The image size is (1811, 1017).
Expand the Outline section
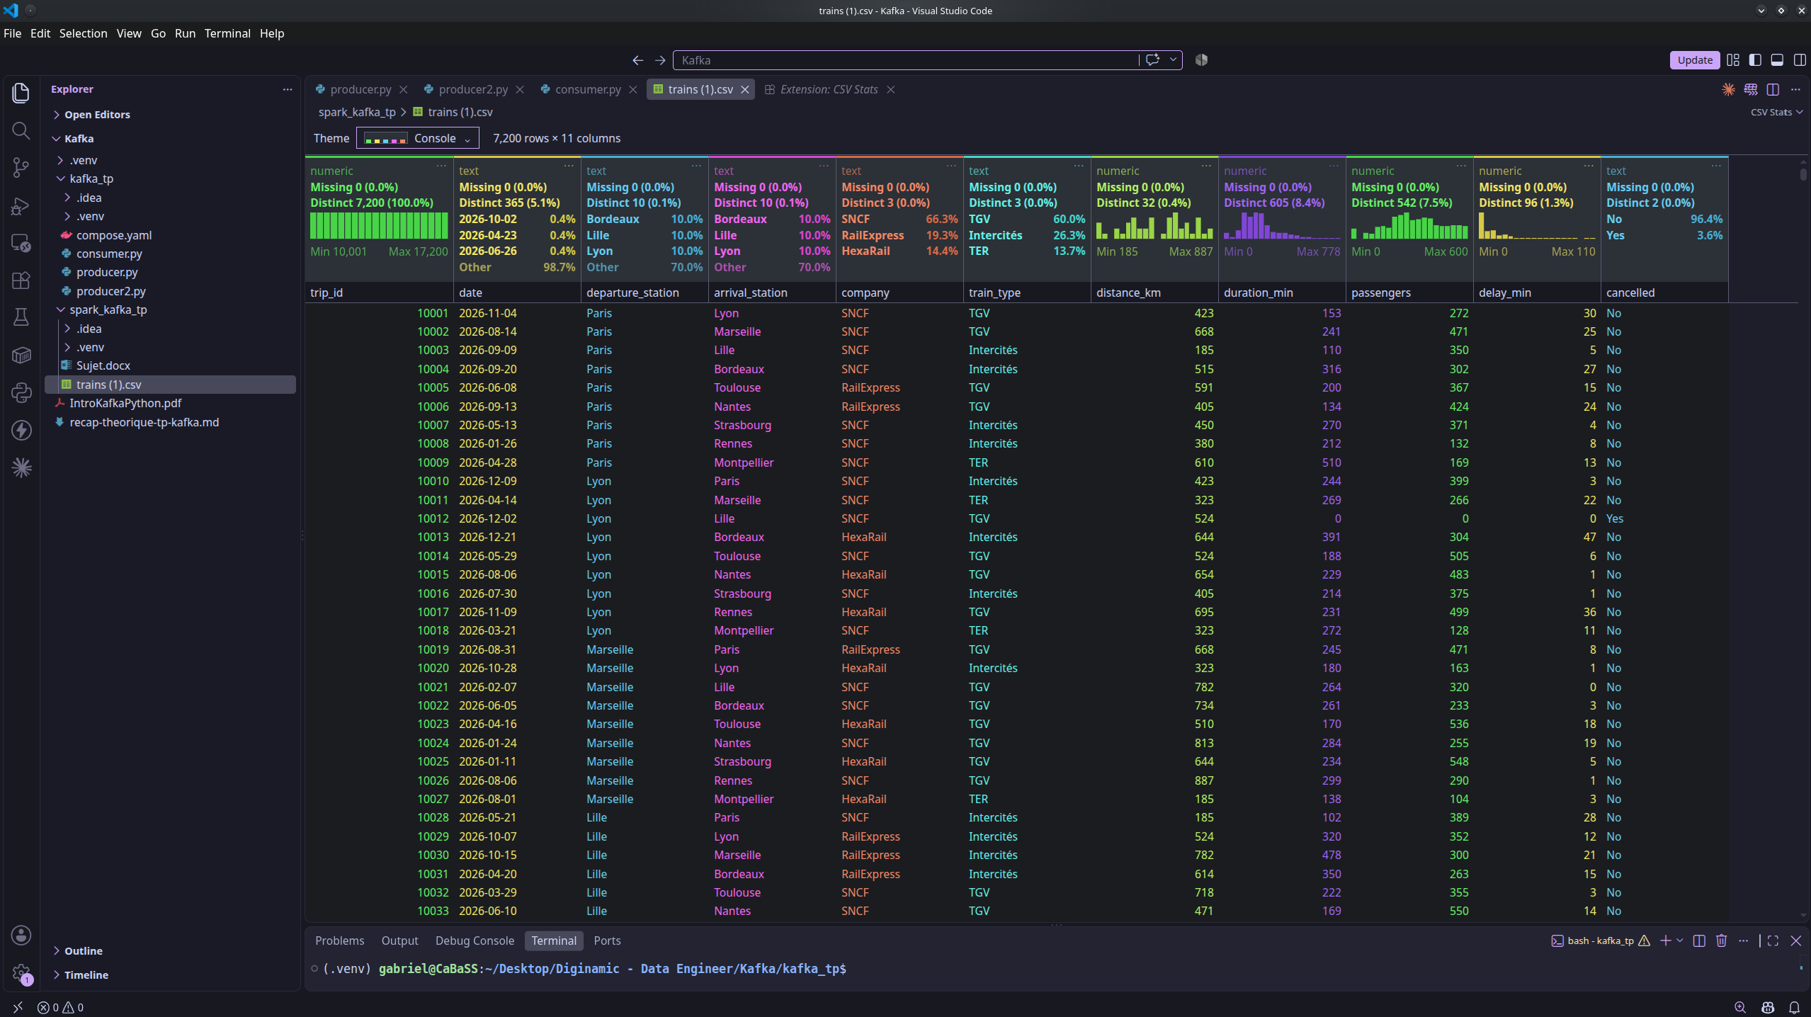84,951
